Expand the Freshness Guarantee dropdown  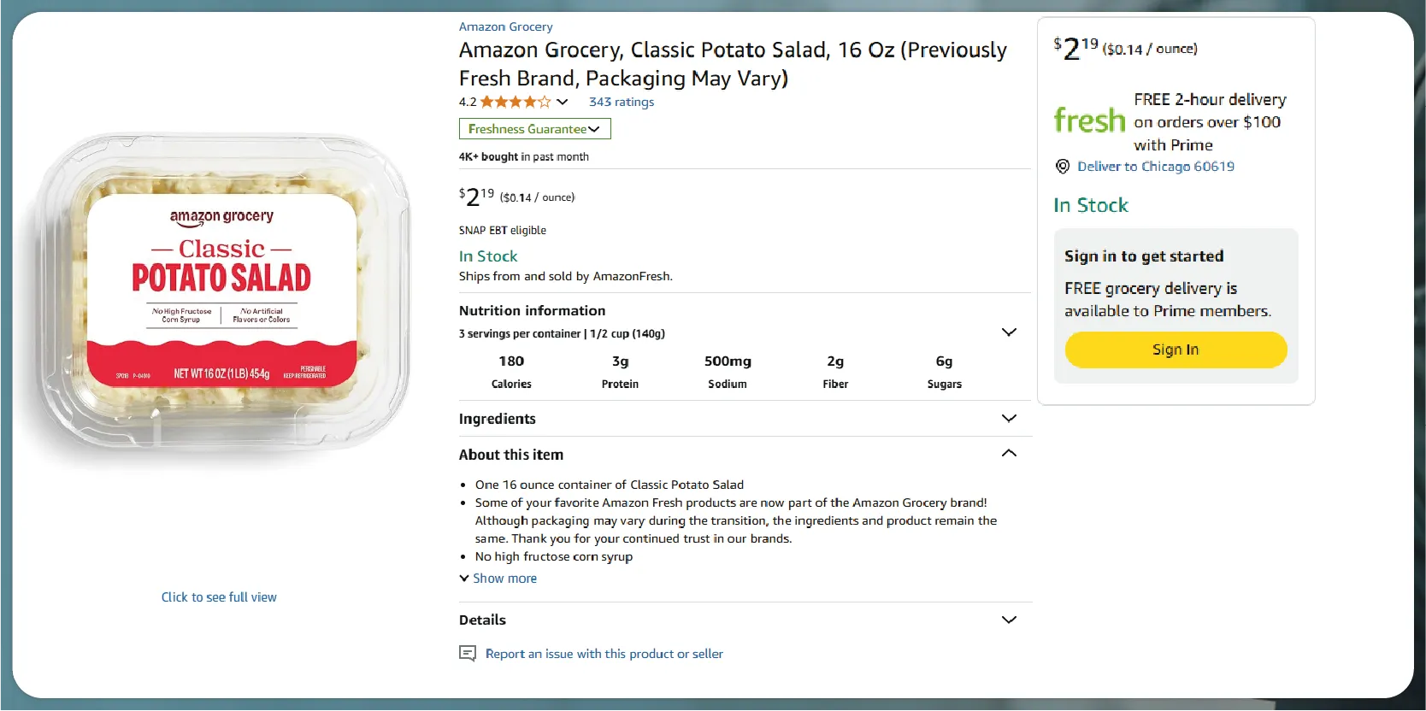534,129
